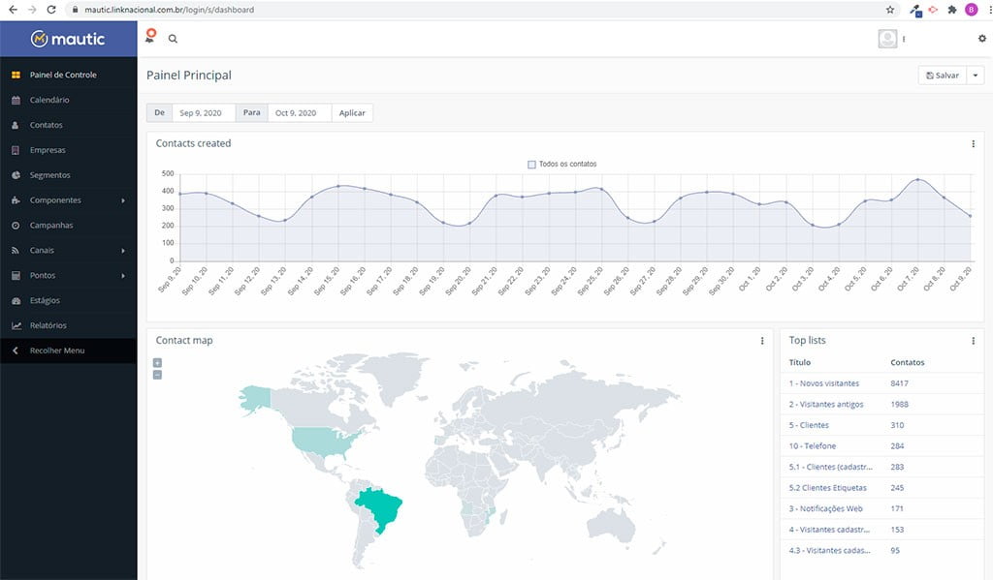Zoom in on the contact map

[157, 363]
